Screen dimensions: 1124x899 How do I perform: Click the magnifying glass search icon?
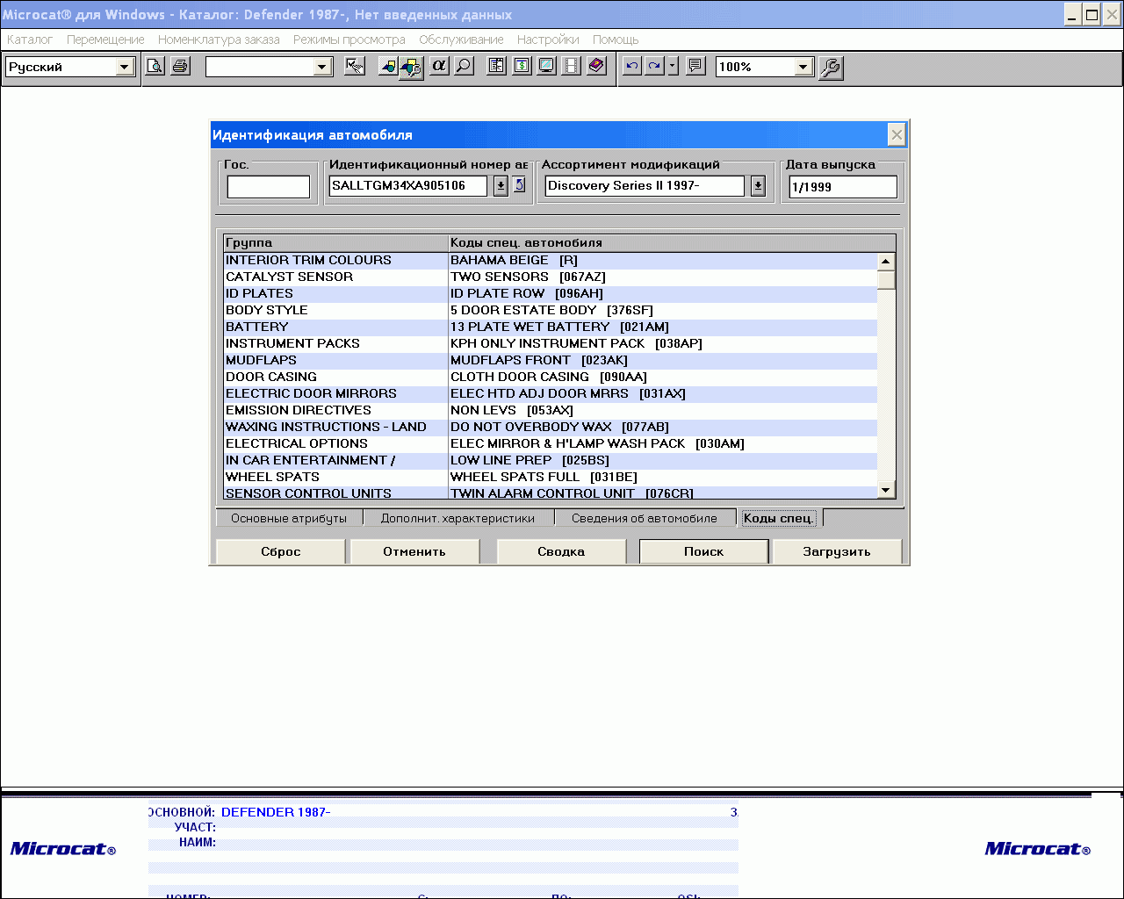[x=464, y=66]
